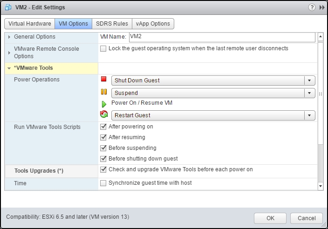Open Shut Down Guest dropdown
This screenshot has height=229, width=328.
pos(213,81)
